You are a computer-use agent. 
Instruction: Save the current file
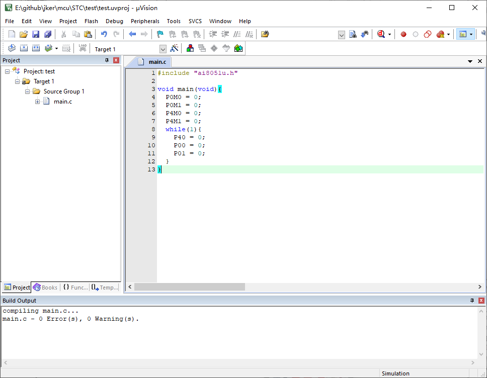(x=36, y=34)
